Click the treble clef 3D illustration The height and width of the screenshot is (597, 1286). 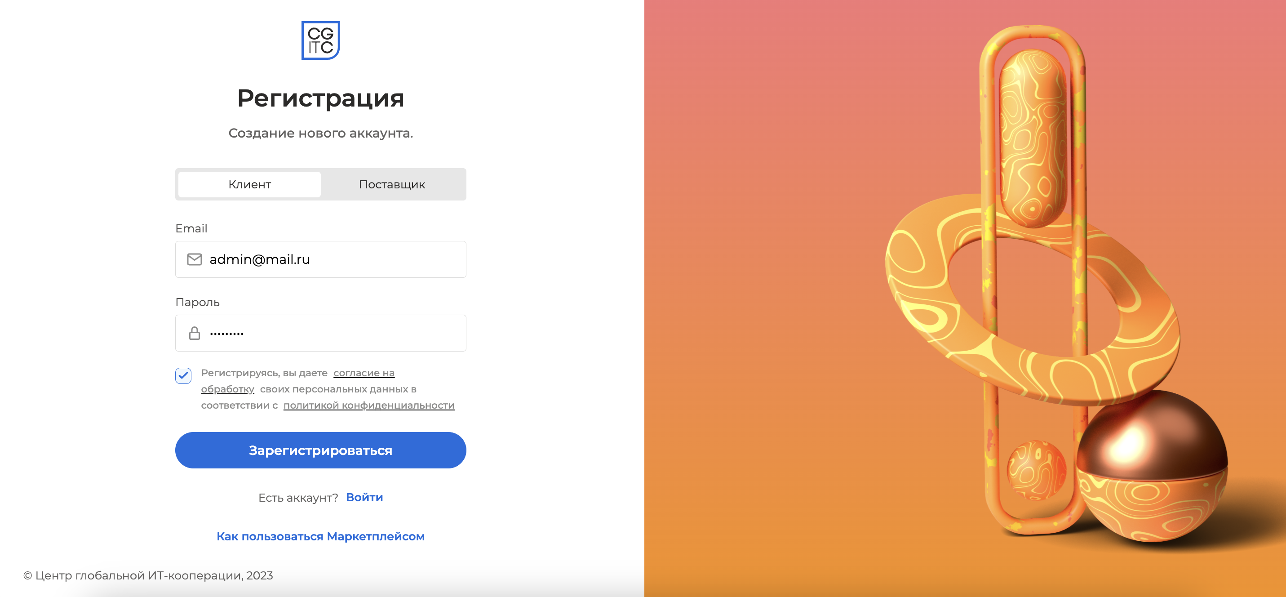pos(1033,280)
